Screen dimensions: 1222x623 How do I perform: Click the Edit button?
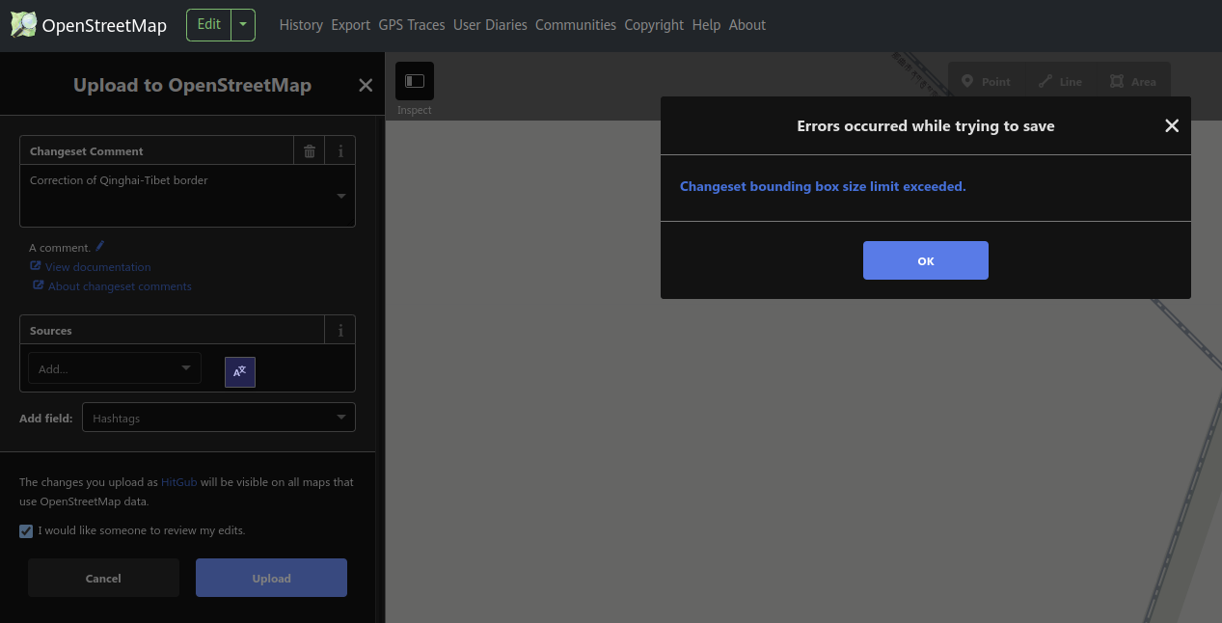tap(209, 25)
